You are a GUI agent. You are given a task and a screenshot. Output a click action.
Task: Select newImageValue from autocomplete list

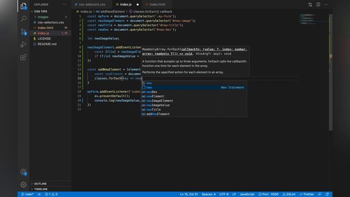tap(194, 105)
